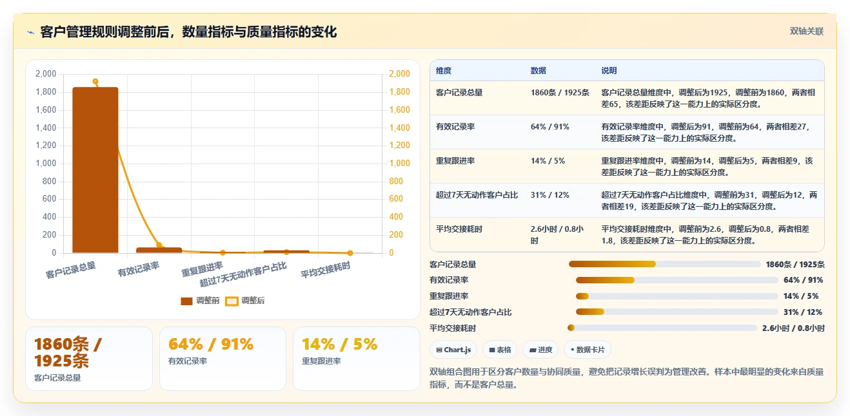The height and width of the screenshot is (416, 850).
Task: Click the 重复跟进率 x-axis label in the chart
Action: point(202,269)
